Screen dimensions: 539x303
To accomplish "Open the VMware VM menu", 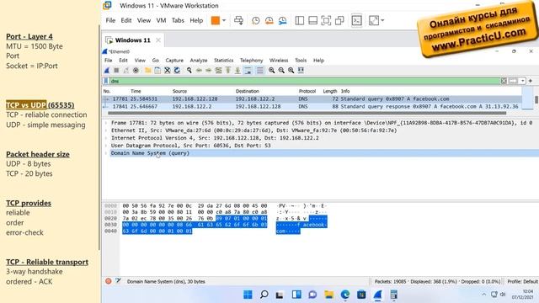I will [161, 20].
